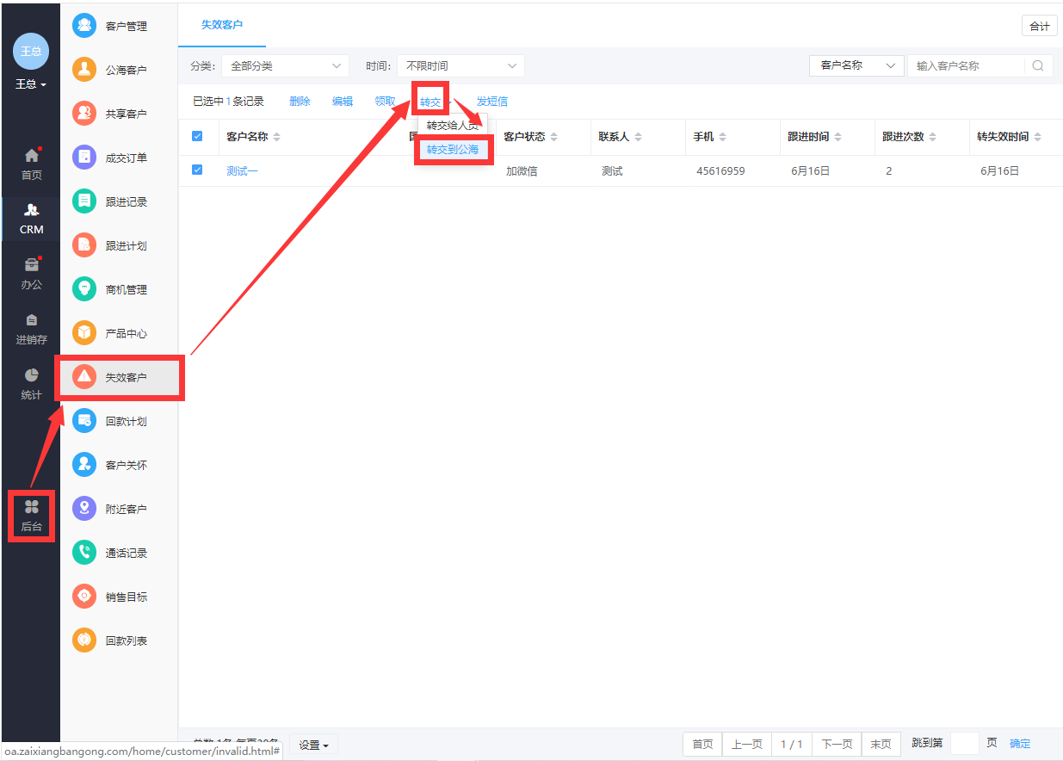This screenshot has width=1063, height=761.
Task: Uncheck the 测试一 row checkbox
Action: point(197,170)
